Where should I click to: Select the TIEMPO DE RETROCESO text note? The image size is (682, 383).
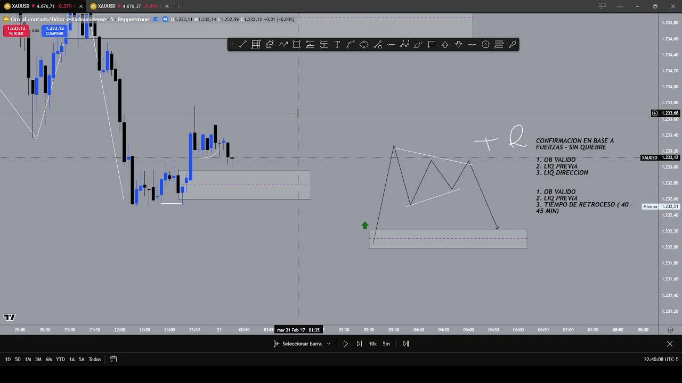tap(584, 207)
